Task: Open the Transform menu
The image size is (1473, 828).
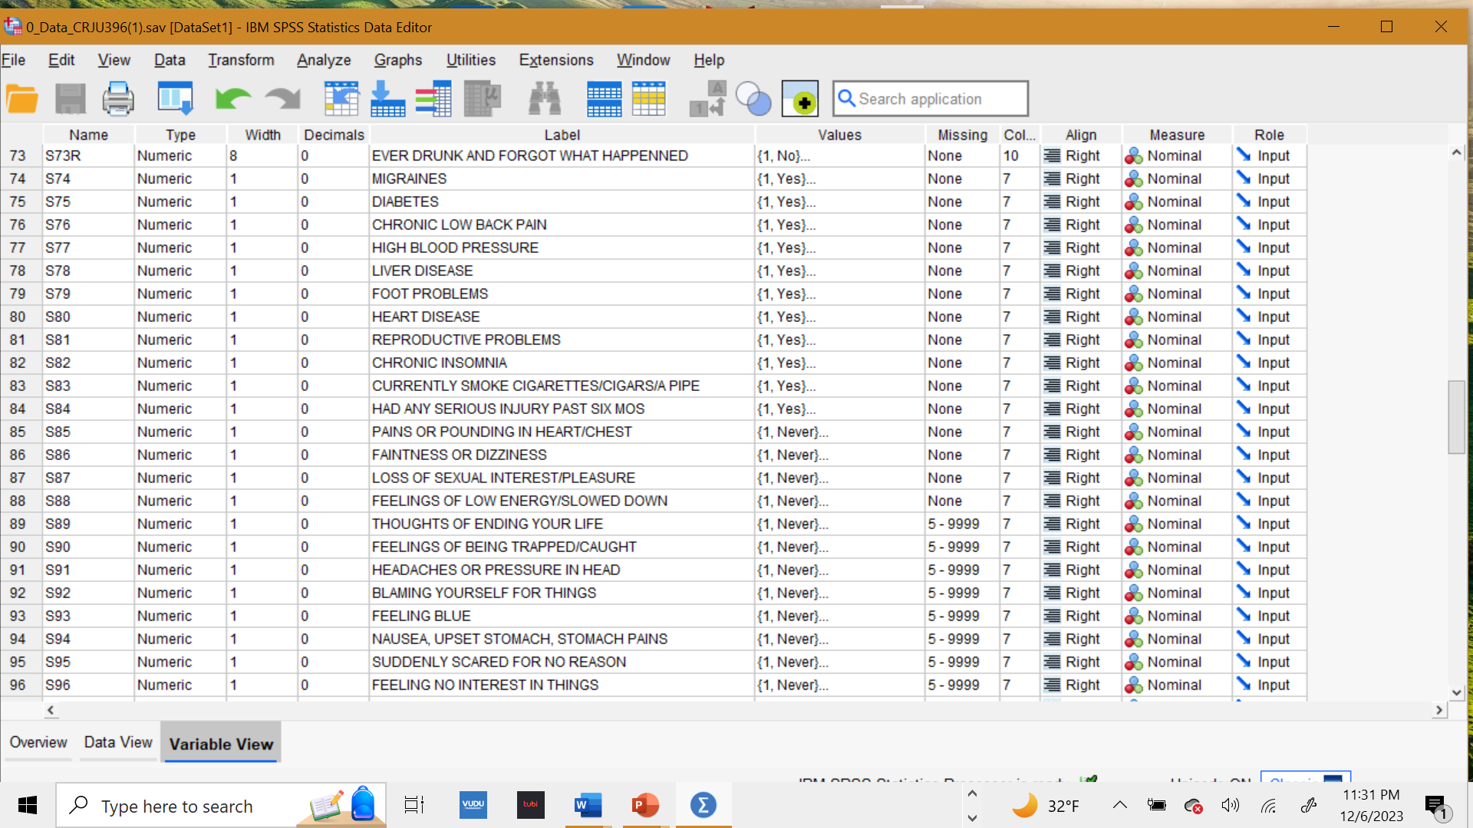Action: (x=241, y=60)
